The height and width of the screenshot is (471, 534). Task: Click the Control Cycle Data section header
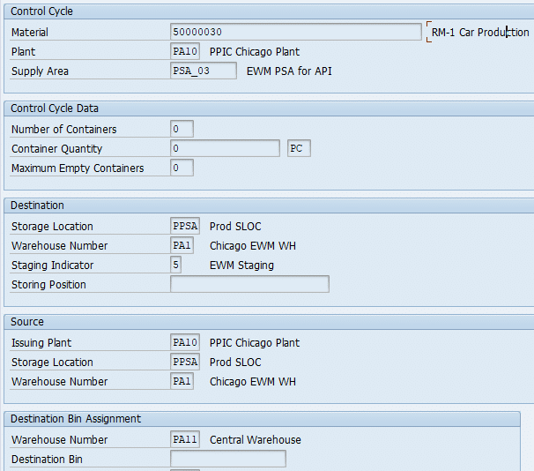[x=55, y=108]
